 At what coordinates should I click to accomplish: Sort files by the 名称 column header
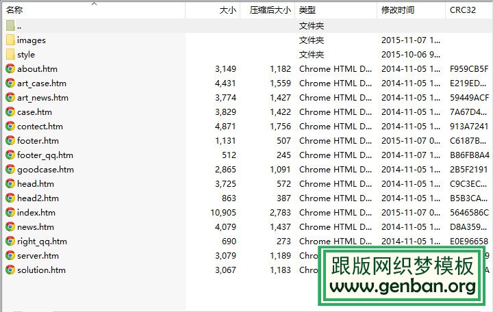(15, 10)
